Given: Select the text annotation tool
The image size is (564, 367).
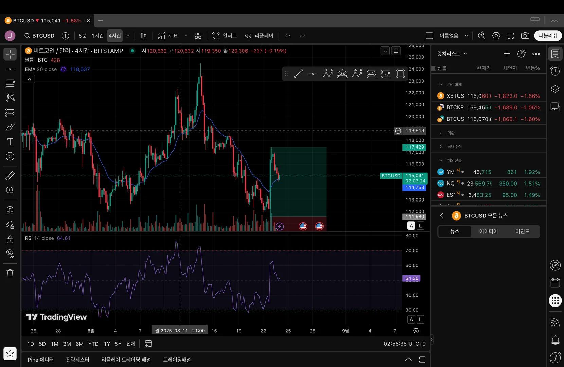Looking at the screenshot, I should pos(10,142).
